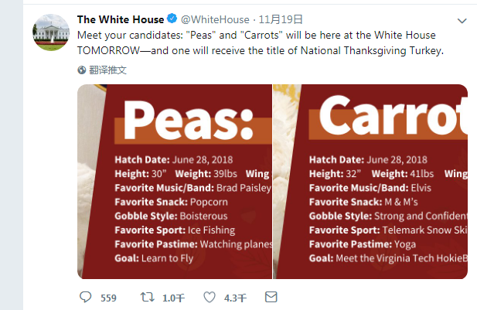Click the reply speech bubble icon
This screenshot has width=477, height=310.
[x=86, y=297]
